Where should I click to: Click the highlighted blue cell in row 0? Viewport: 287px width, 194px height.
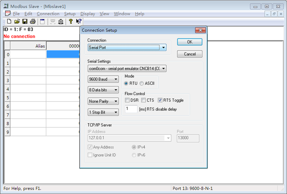[63, 54]
